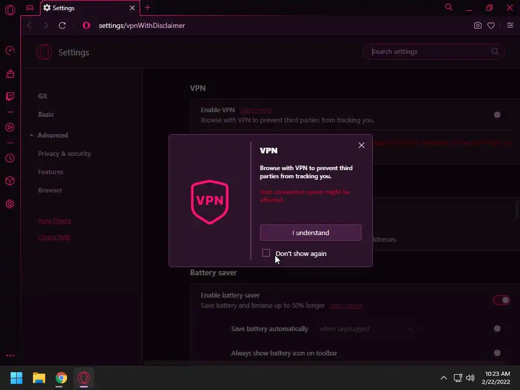Click the I understand button
Screen dimensions: 520x390
point(311,233)
